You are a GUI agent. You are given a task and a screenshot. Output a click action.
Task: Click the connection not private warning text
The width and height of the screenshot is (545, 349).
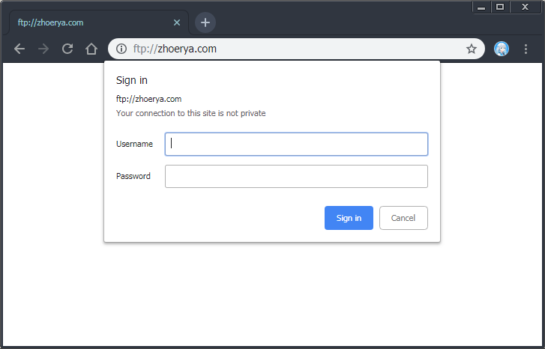point(190,114)
